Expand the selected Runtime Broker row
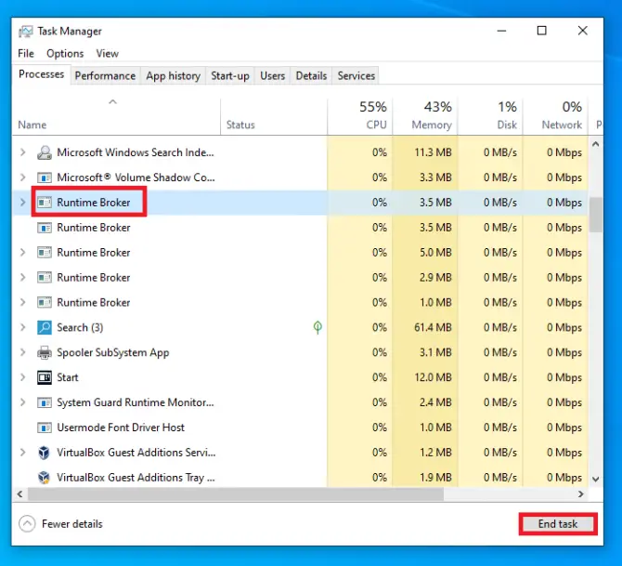 tap(22, 203)
